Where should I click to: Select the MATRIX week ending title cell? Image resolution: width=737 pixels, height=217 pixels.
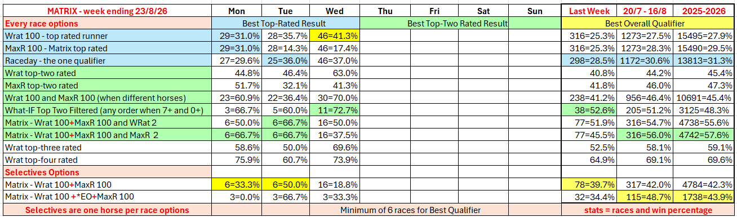coord(107,11)
